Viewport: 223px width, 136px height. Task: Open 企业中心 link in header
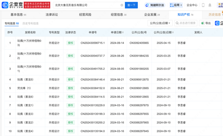coord(192,5)
